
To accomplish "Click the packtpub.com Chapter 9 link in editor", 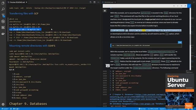I will pos(138,97).
